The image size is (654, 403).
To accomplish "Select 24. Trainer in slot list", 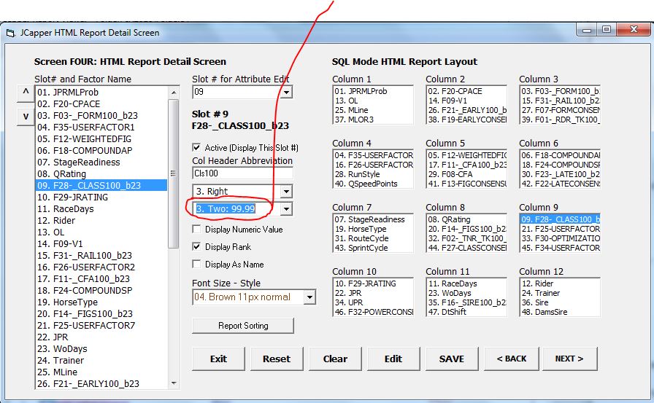I will coord(101,361).
